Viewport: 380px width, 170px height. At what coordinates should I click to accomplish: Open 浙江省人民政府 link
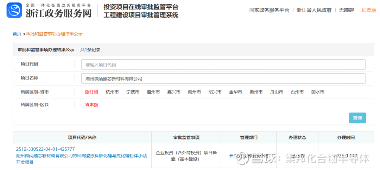pos(314,10)
